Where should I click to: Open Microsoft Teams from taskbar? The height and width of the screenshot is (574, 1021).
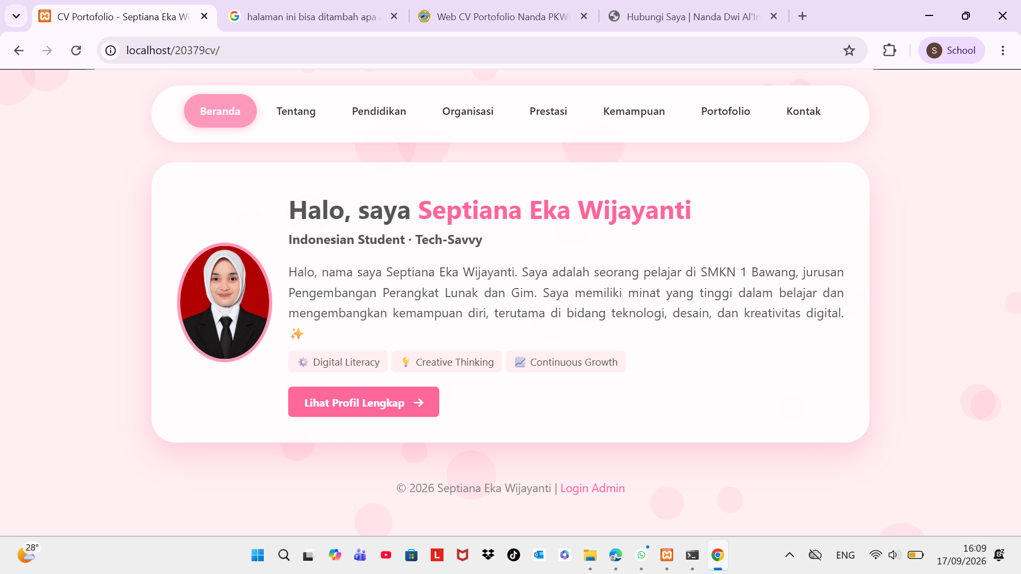coord(360,555)
